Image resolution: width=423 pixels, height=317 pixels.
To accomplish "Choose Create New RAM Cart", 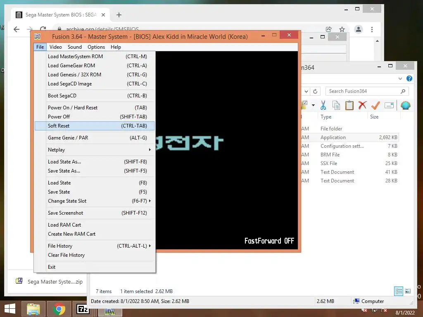I will pos(95,234).
